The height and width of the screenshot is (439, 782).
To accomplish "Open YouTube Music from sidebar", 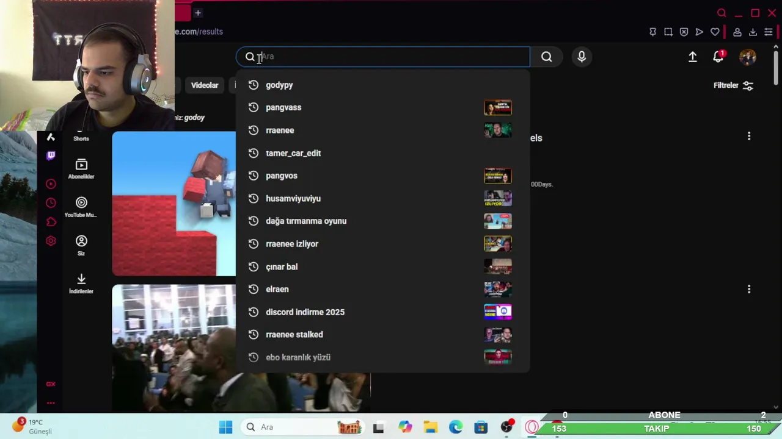I will coord(81,207).
